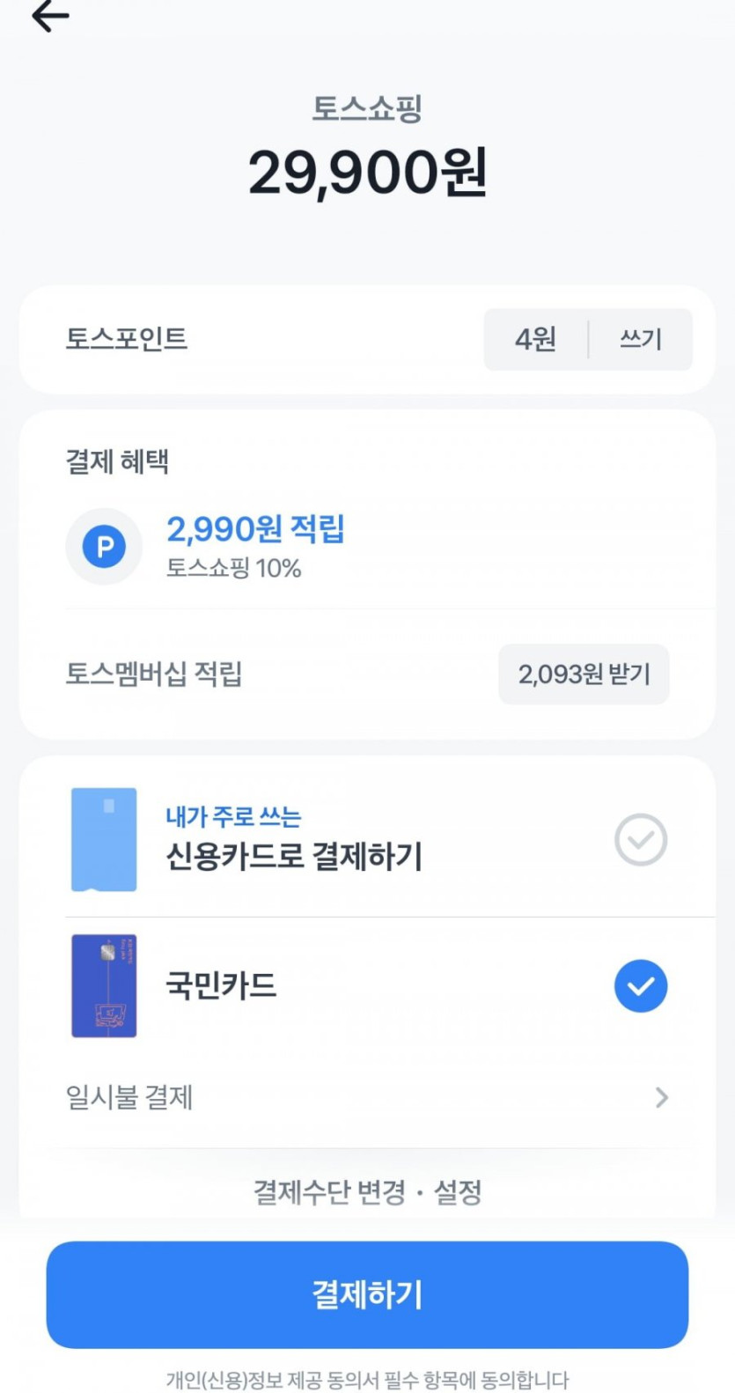
Task: Tap the 토스포인트 label
Action: tap(127, 339)
